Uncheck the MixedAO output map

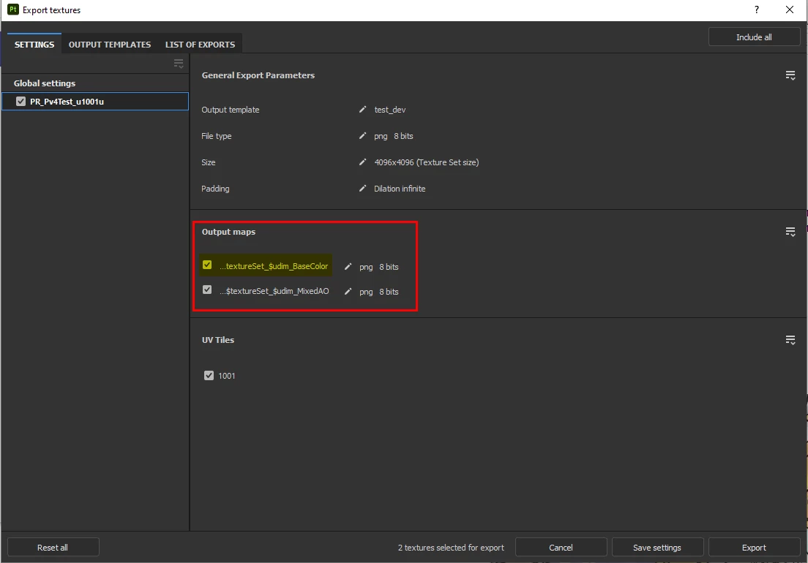coord(207,290)
